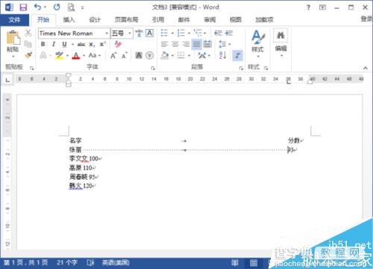Open the underline style dropdown arrow

pos(72,45)
